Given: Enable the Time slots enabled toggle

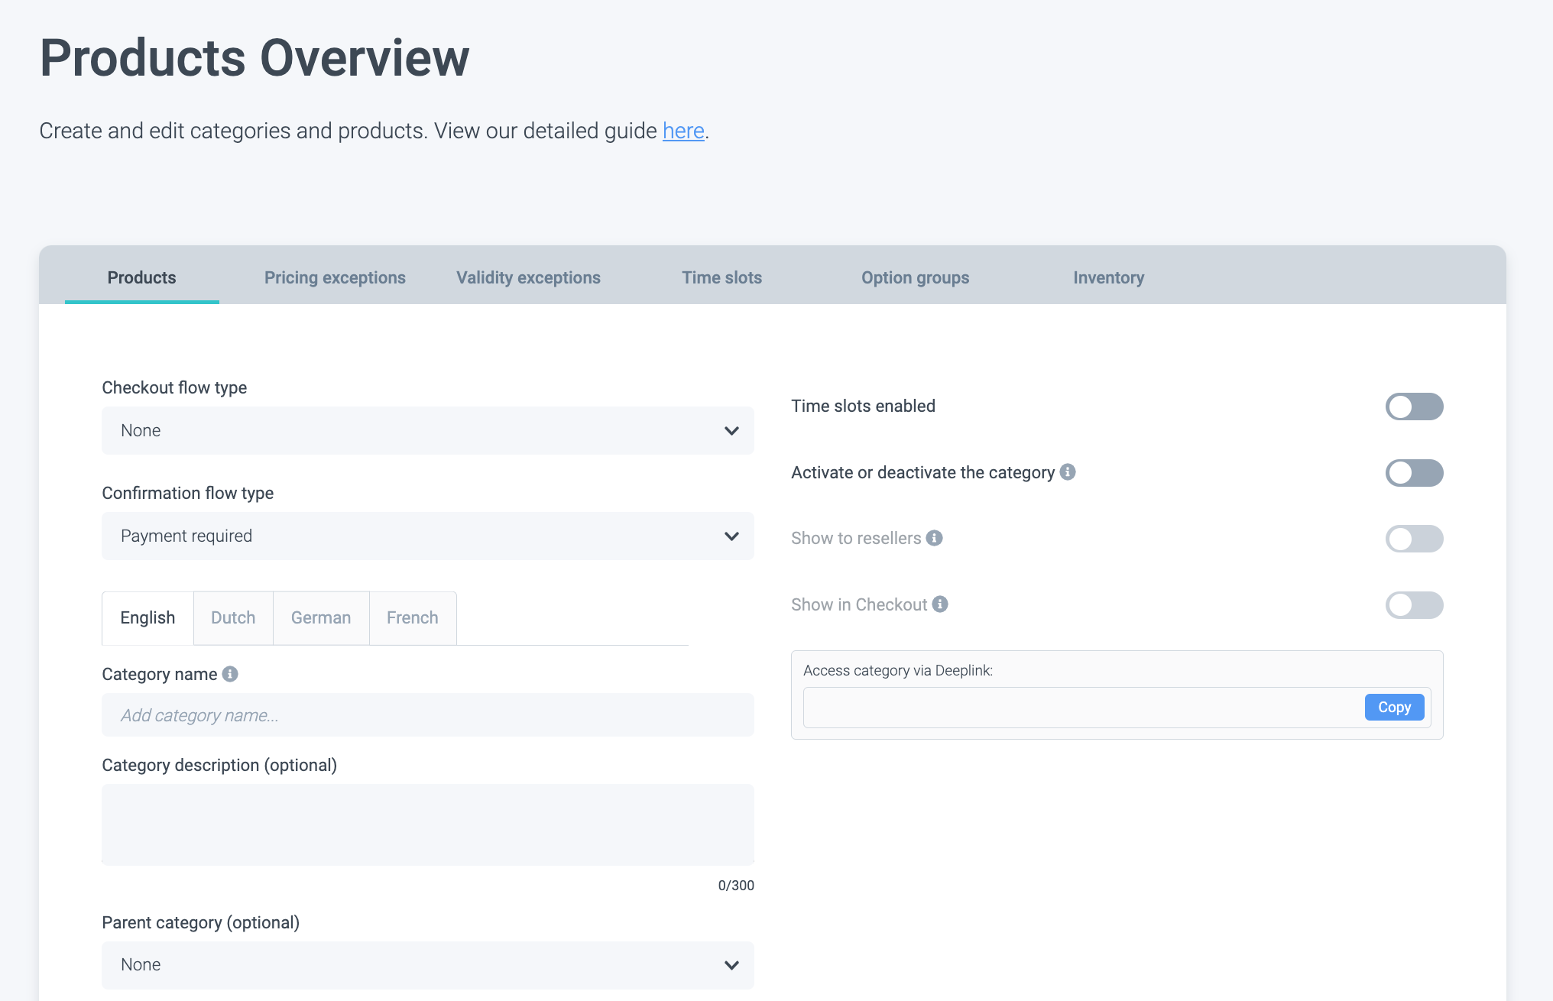Looking at the screenshot, I should [1414, 407].
